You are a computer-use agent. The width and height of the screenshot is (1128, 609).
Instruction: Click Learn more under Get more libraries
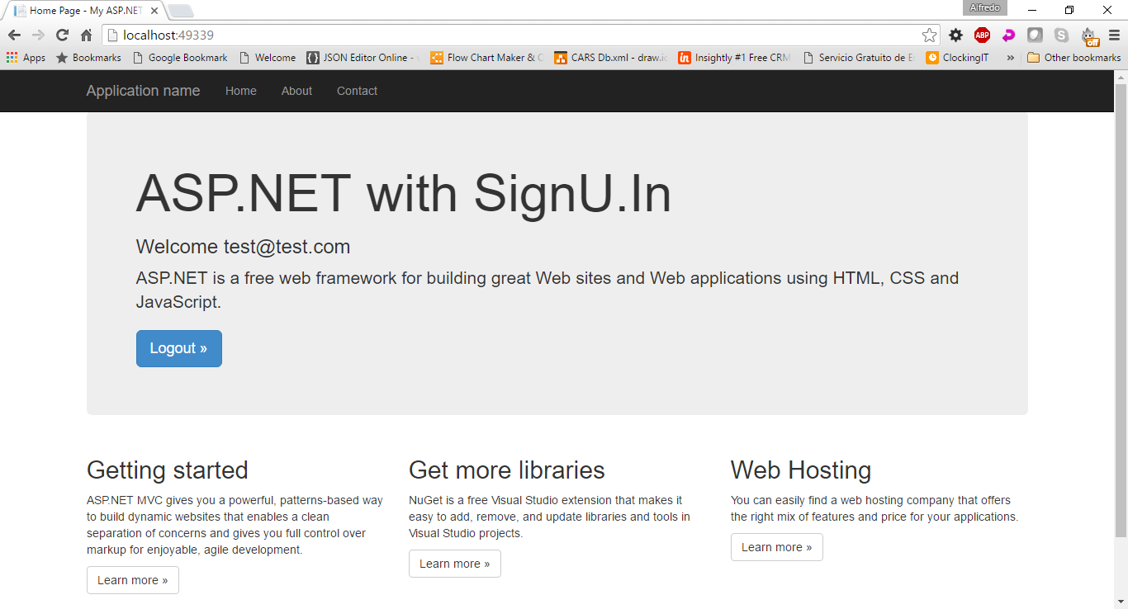tap(455, 564)
